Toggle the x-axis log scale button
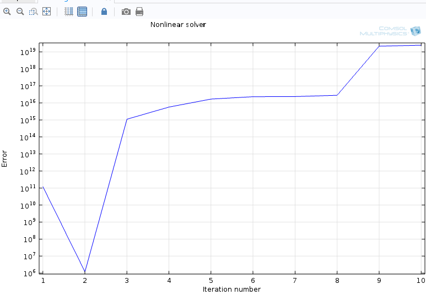426x295 pixels. [69, 12]
